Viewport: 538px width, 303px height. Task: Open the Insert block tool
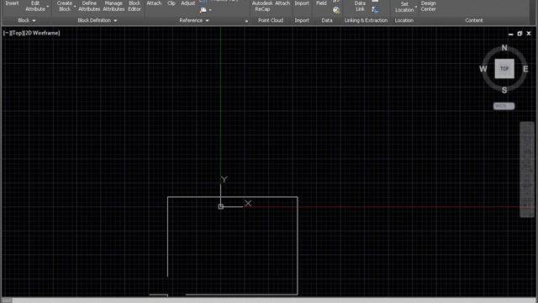(x=12, y=3)
